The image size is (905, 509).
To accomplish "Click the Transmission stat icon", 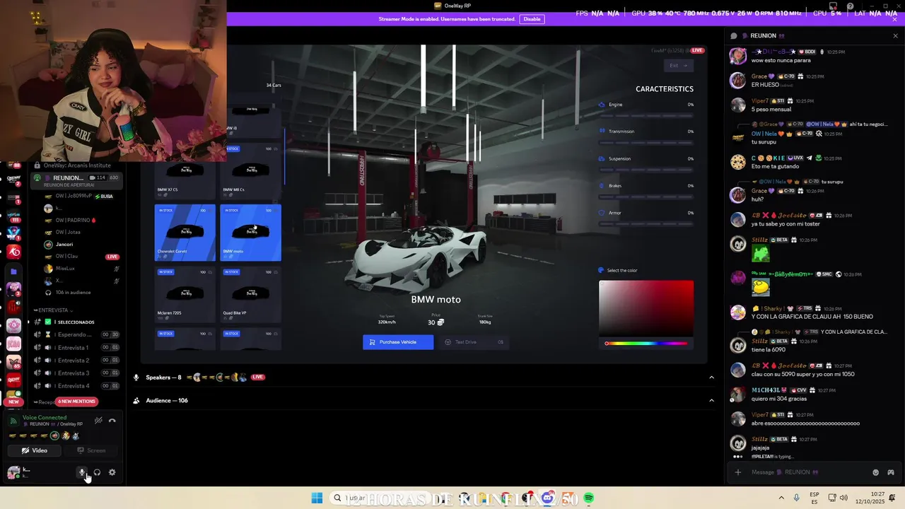I will (x=602, y=131).
